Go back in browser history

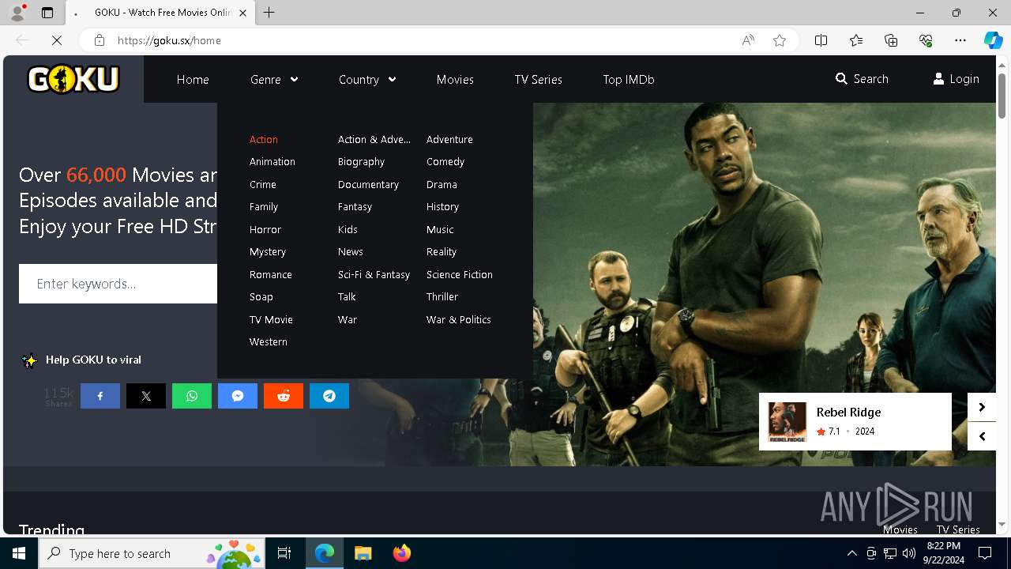pyautogui.click(x=22, y=40)
